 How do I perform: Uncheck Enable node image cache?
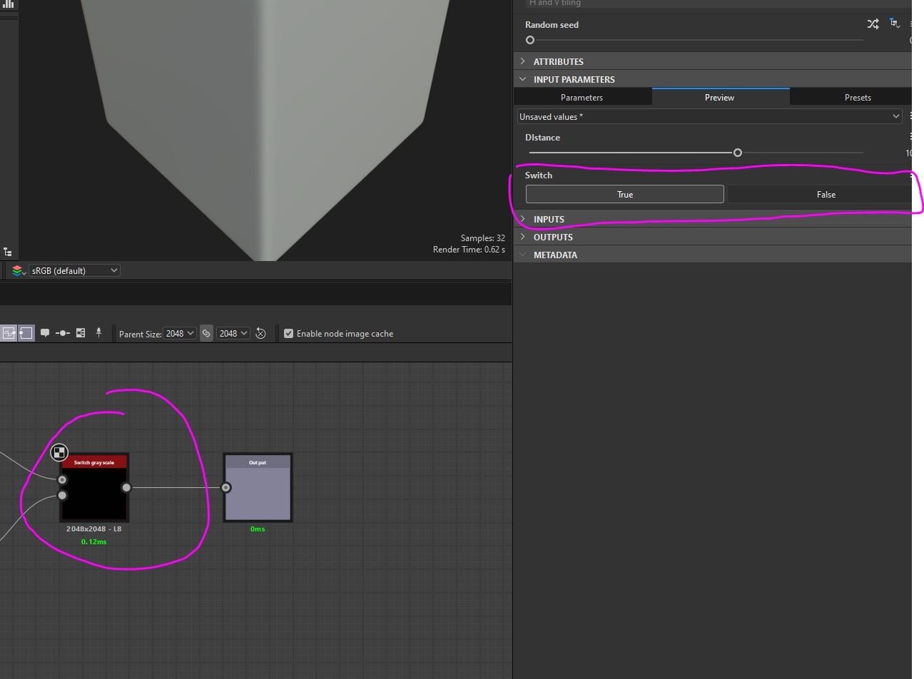coord(288,333)
